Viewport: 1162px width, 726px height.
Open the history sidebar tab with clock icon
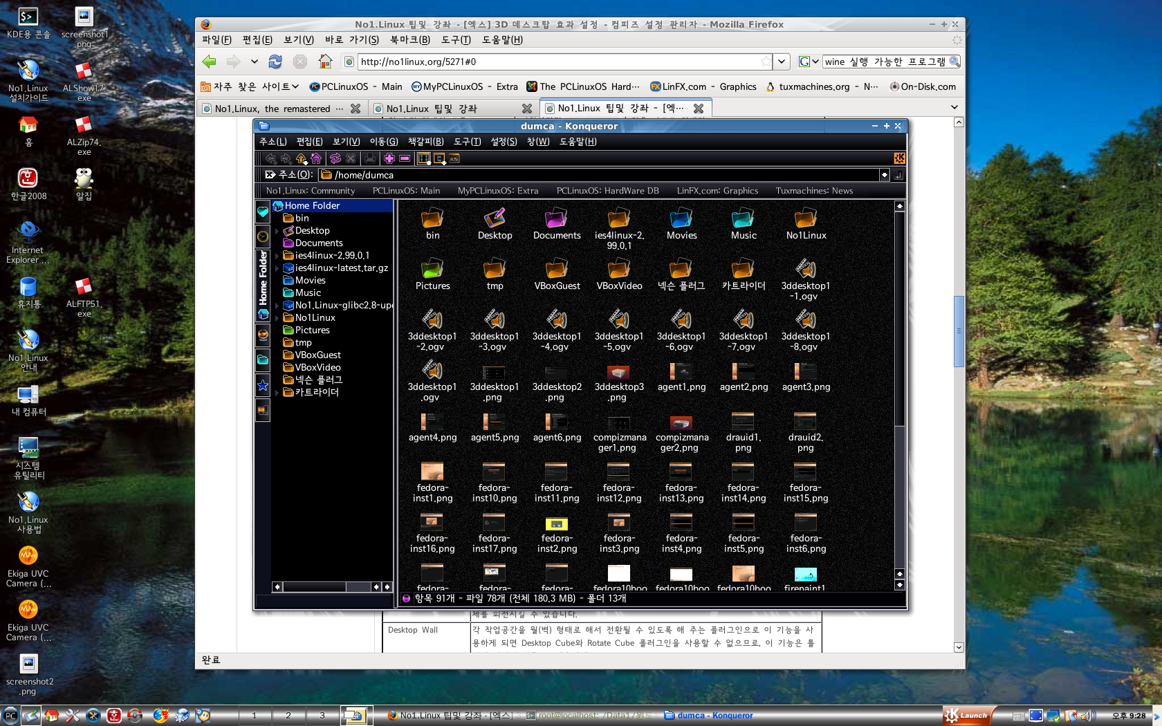(263, 236)
